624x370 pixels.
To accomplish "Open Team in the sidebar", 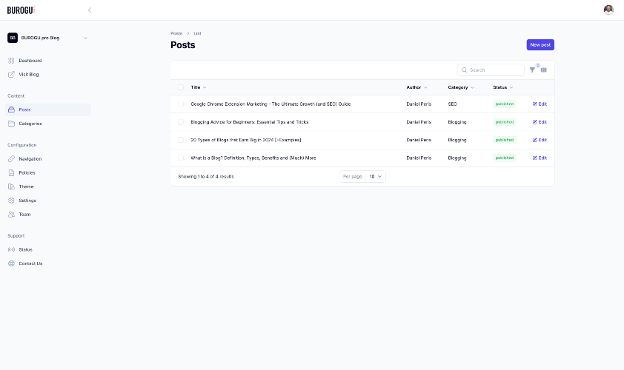I will click(48, 215).
